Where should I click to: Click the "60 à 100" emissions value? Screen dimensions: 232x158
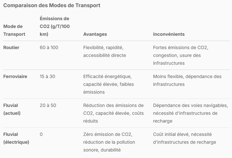(49, 47)
